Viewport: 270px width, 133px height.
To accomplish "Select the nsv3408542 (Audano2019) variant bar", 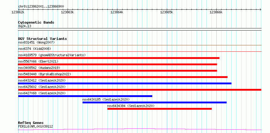I will point(117,71).
